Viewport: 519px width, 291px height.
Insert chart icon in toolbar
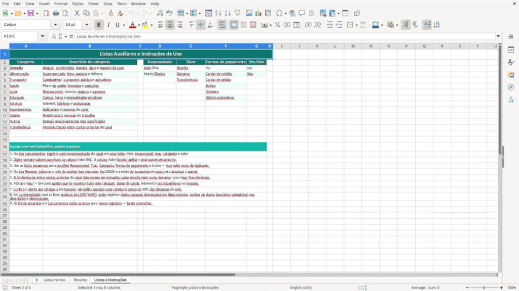click(x=258, y=13)
